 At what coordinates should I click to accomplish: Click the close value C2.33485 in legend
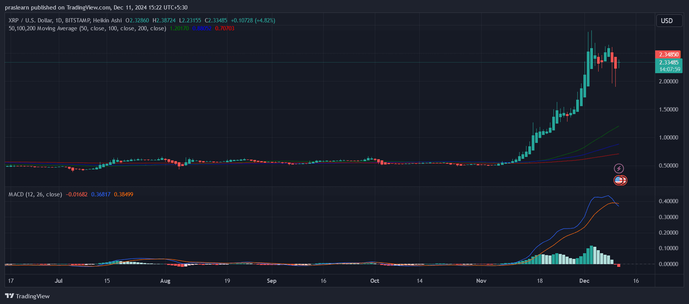pyautogui.click(x=216, y=20)
